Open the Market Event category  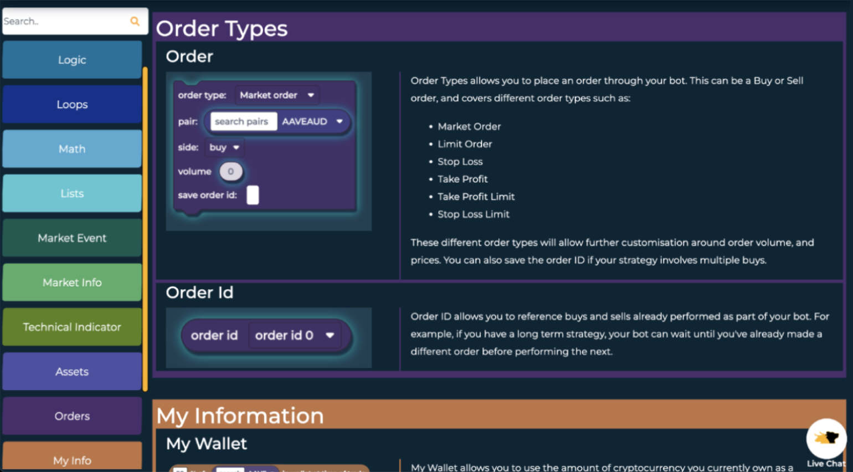point(72,238)
